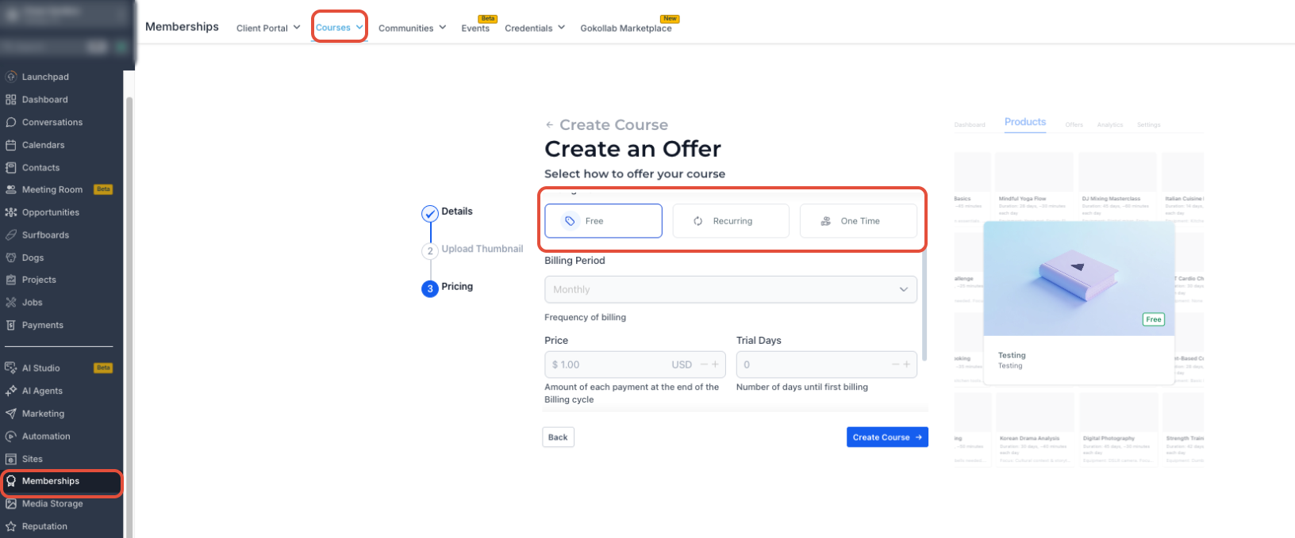Open the Settings tab in preview

(x=1148, y=124)
